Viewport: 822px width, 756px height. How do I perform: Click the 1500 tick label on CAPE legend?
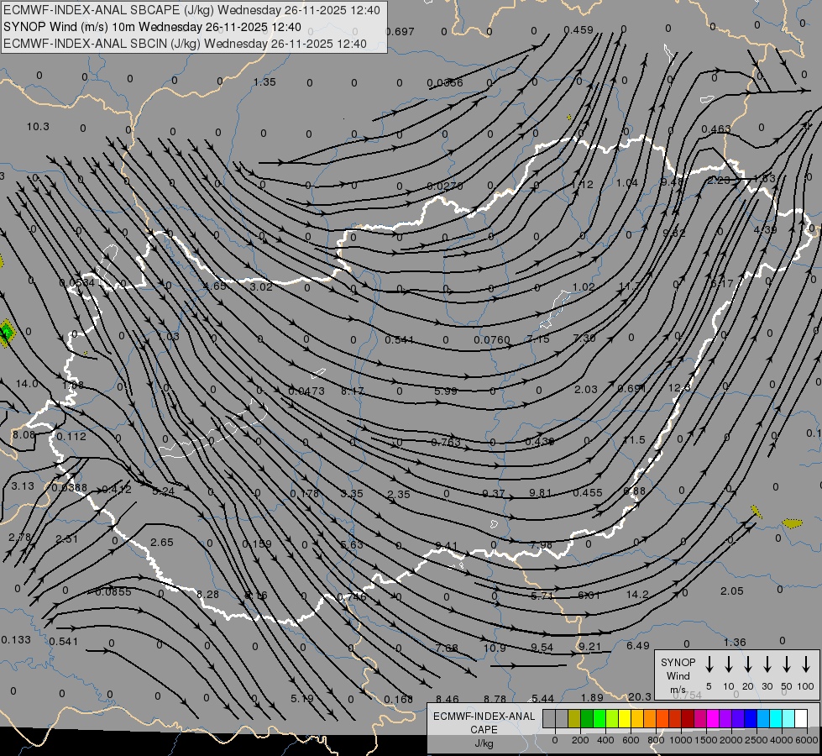coord(705,740)
